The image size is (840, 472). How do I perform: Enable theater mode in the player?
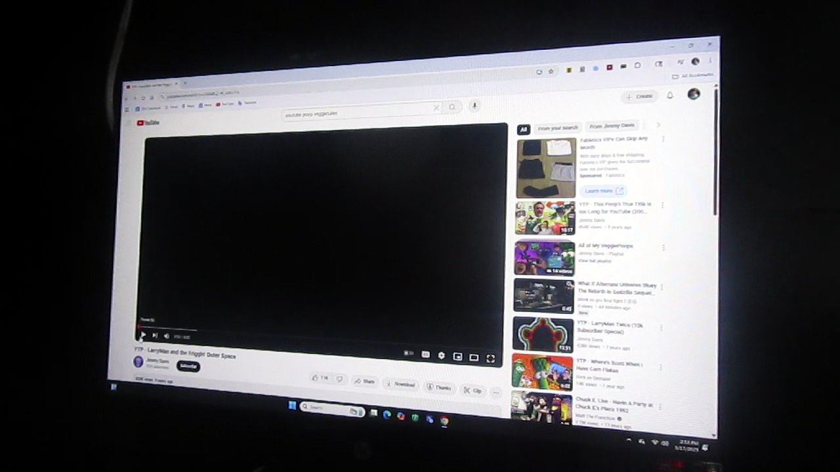[474, 357]
